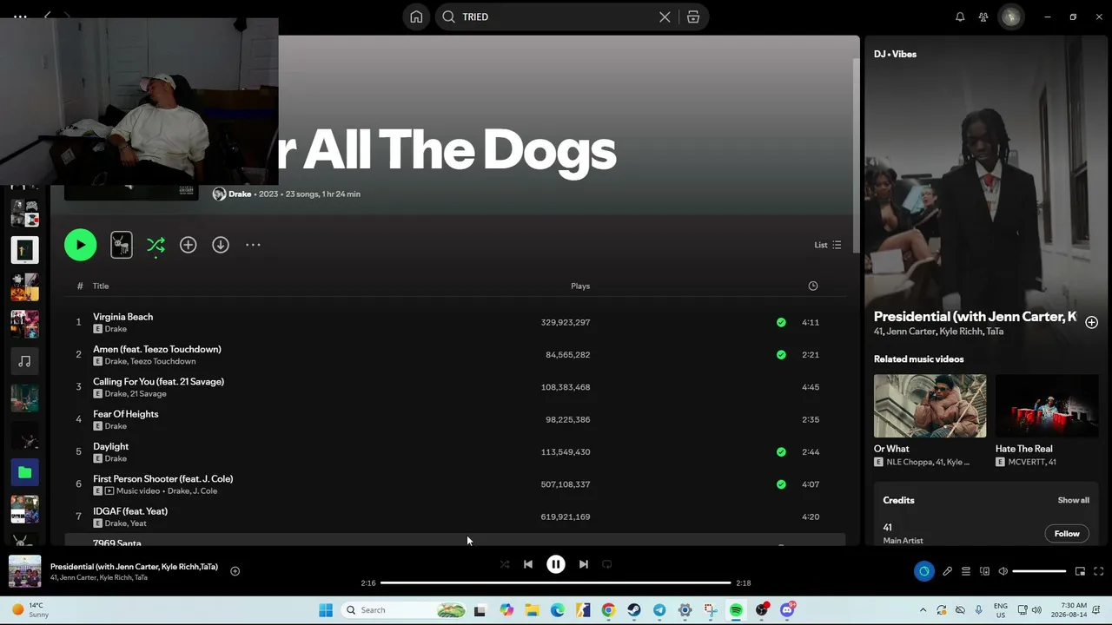Show all credits
Viewport: 1112px width, 625px height.
[x=1073, y=500]
